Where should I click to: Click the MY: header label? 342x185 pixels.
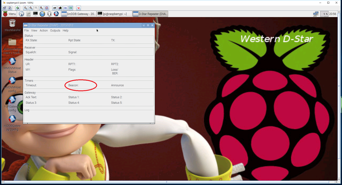click(x=28, y=70)
